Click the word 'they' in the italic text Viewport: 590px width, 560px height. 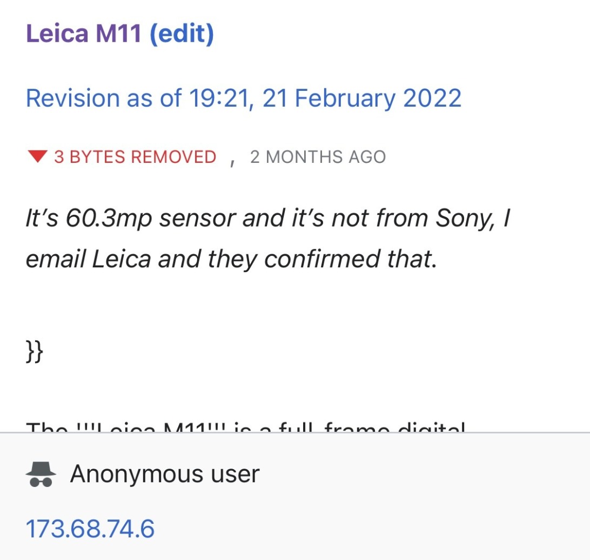pos(233,260)
